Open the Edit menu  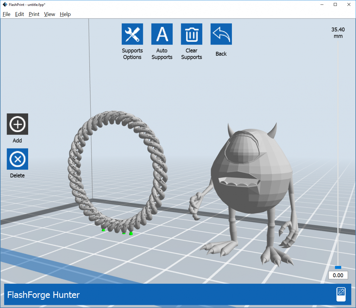(19, 14)
